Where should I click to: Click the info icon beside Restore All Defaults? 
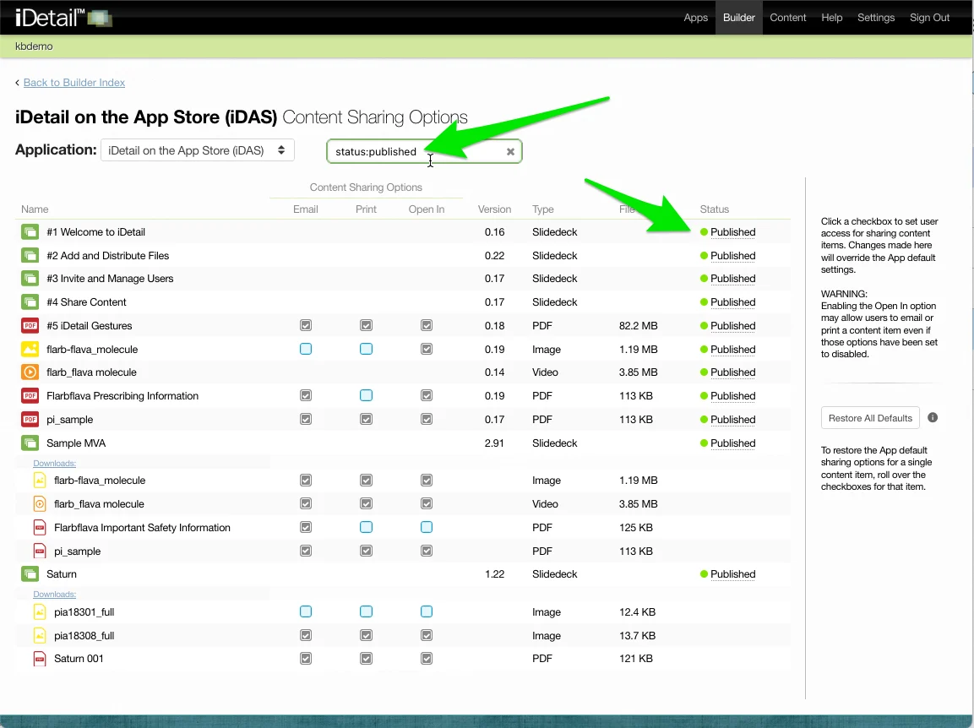[933, 418]
